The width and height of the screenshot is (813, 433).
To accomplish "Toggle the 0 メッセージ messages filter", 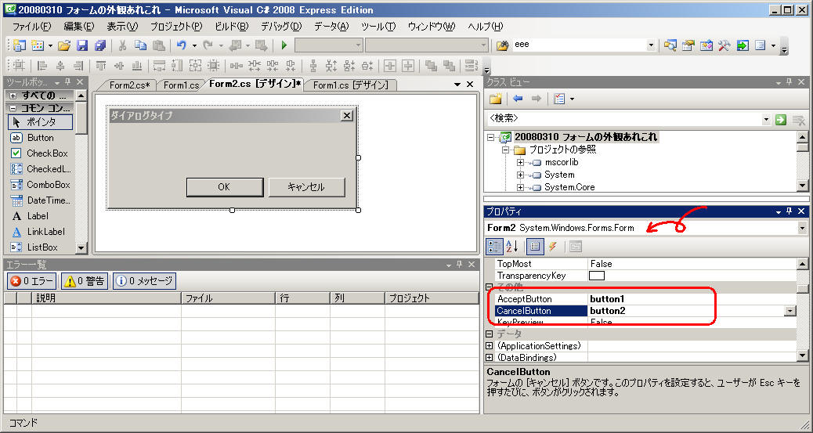I will 144,281.
